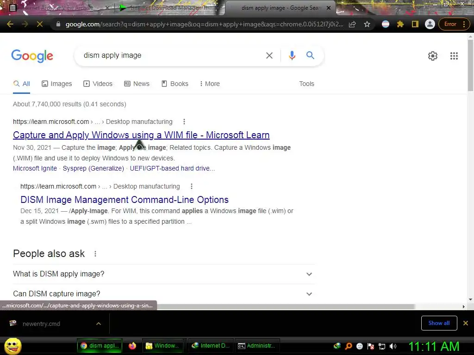Open the Internet D... taskbar button
The height and width of the screenshot is (355, 474).
211,346
